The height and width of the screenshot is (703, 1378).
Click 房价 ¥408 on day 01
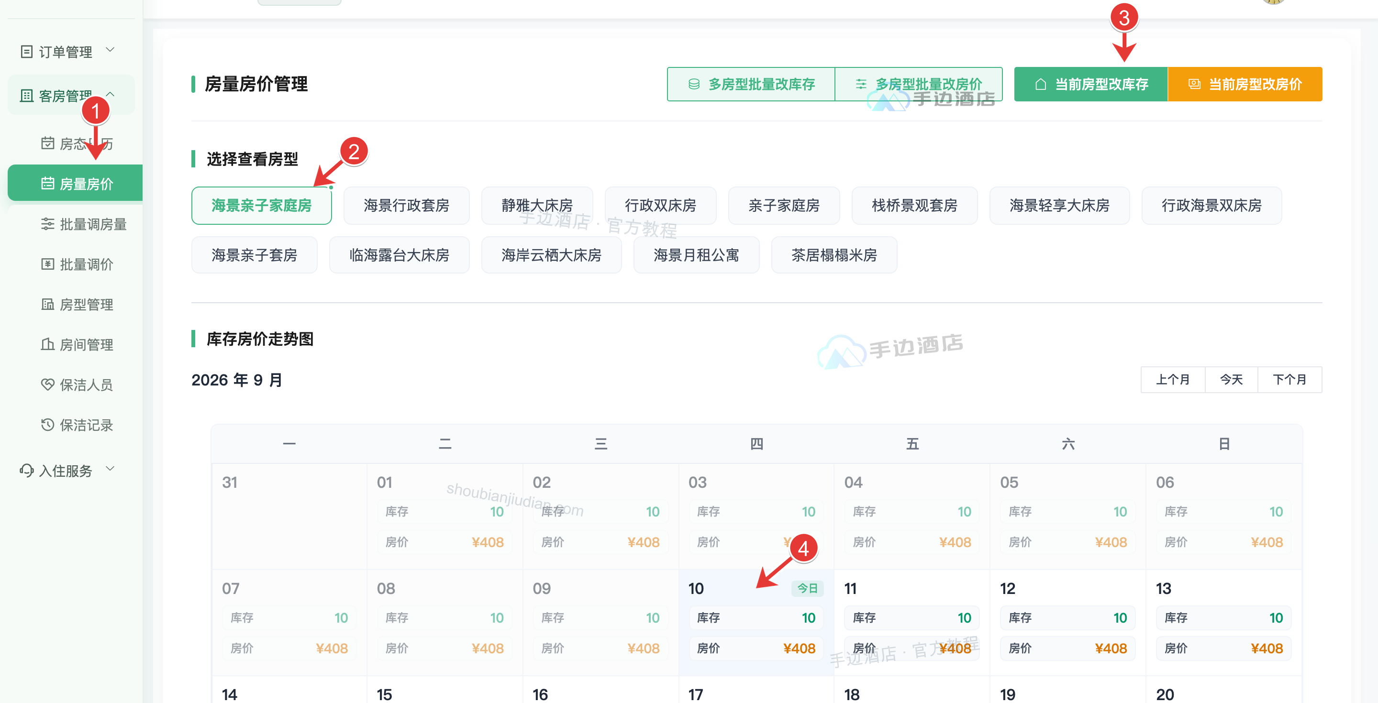tap(445, 542)
